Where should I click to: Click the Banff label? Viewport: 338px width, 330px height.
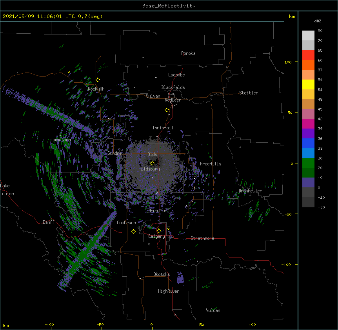point(49,222)
